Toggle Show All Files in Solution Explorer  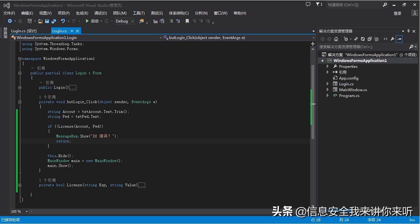(376, 39)
